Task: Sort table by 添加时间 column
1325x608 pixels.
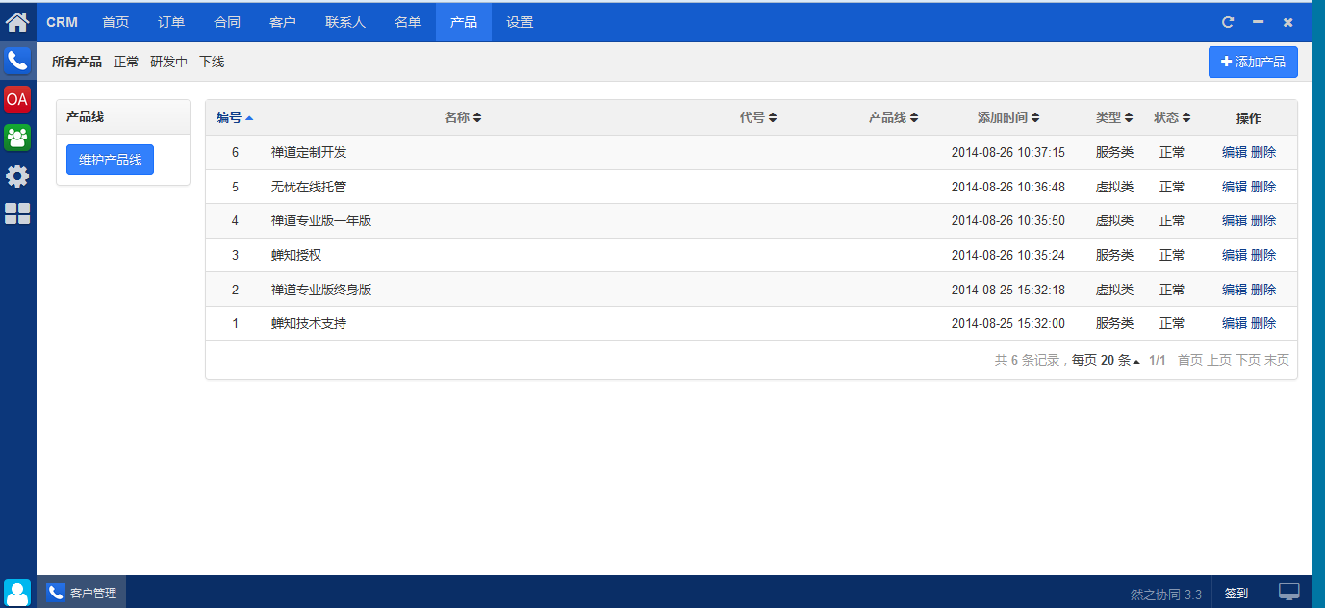Action: pyautogui.click(x=1008, y=117)
